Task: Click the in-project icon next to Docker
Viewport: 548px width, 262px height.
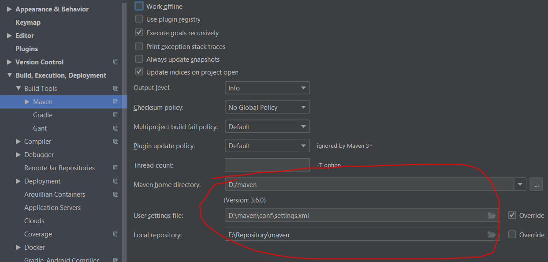Action: (x=116, y=247)
